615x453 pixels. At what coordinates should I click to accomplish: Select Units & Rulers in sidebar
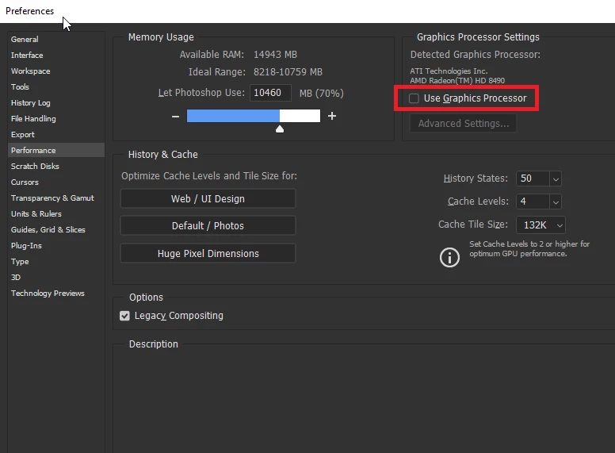tap(36, 214)
